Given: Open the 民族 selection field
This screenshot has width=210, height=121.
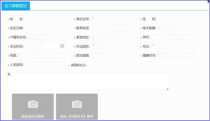Looking at the screenshot, I should click(42, 55).
